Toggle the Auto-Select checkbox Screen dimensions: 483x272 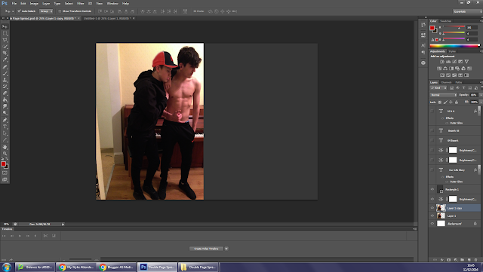click(x=19, y=11)
